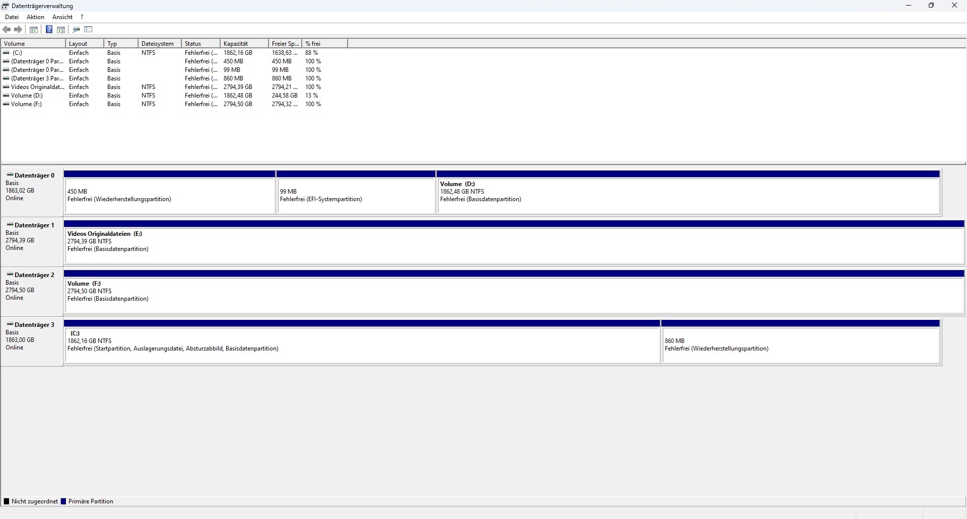Select drive icon of Videos Originaldat... row
This screenshot has height=519, width=967.
(7, 87)
